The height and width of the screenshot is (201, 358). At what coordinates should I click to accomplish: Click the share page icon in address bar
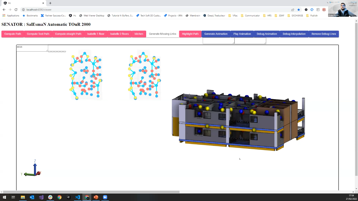click(x=293, y=10)
